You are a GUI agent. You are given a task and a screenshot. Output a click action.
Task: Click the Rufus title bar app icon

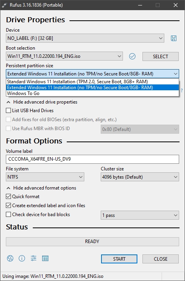tap(4, 5)
